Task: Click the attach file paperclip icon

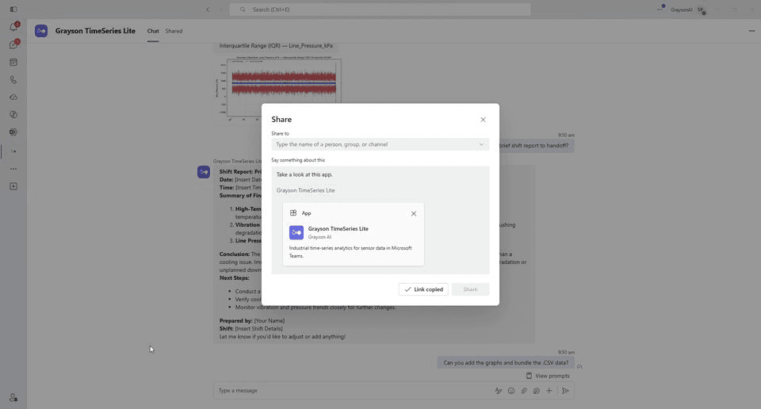Action: coord(524,391)
